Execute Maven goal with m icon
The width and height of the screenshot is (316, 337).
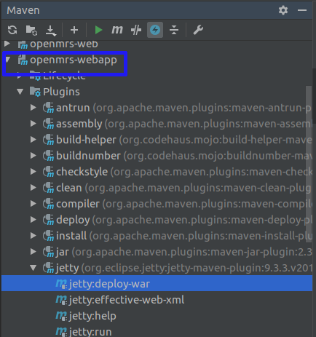[117, 30]
